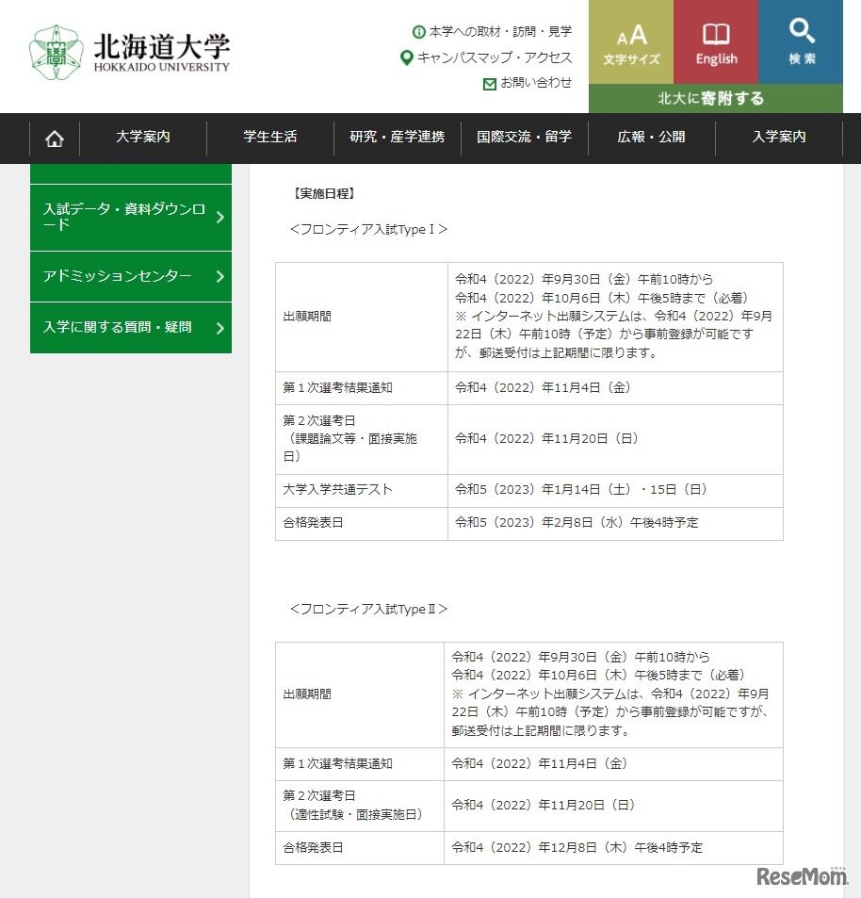Click 令和4(2022)年12月8日 announcement date
The height and width of the screenshot is (898, 861).
tap(613, 848)
